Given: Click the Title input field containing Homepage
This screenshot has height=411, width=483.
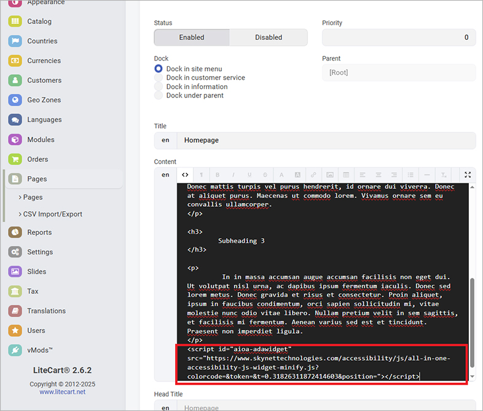Looking at the screenshot, I should (x=326, y=140).
